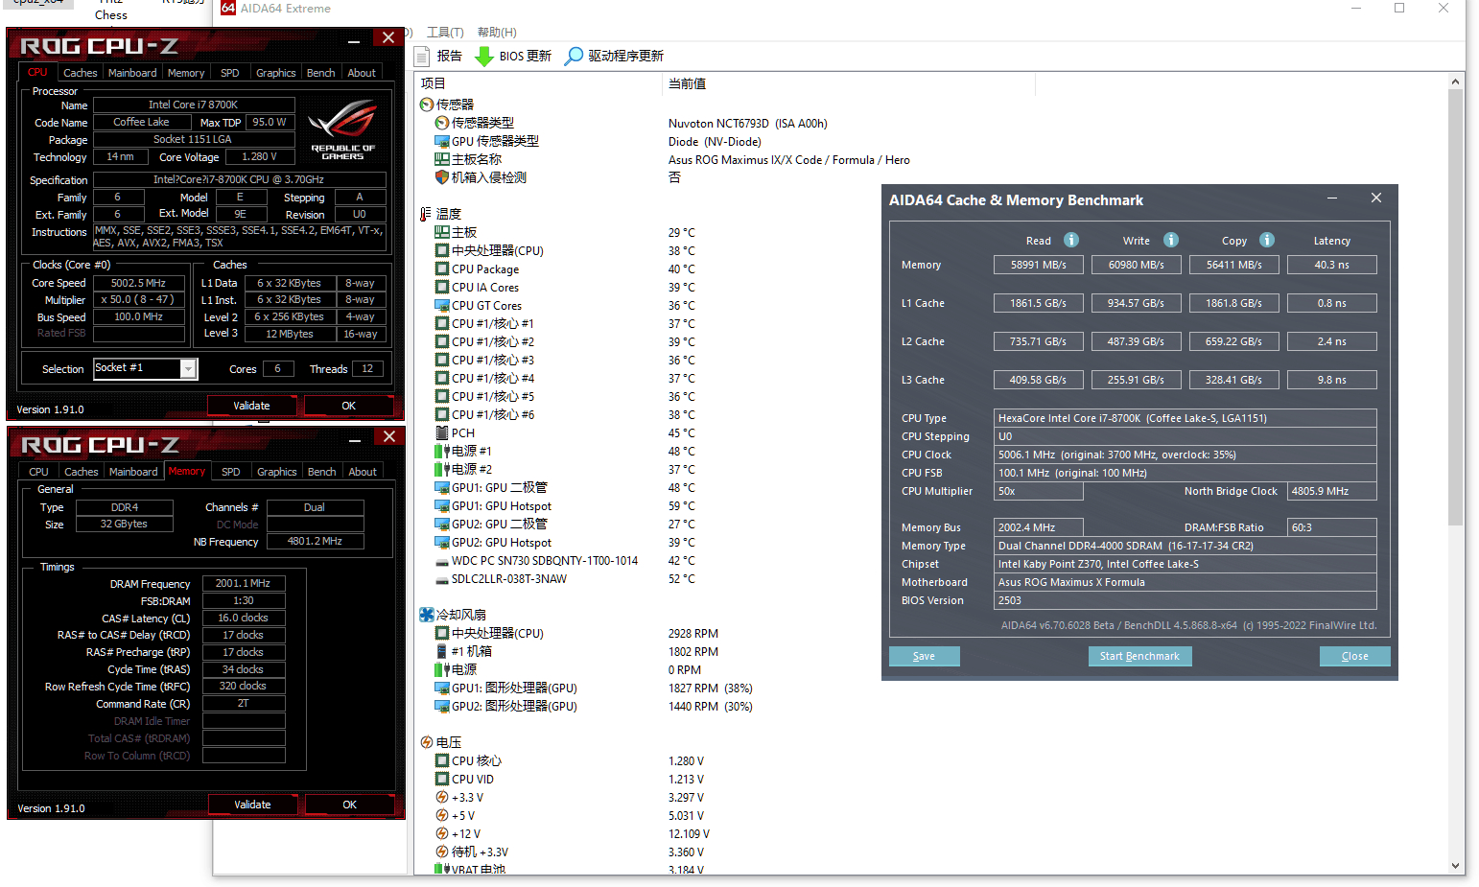Click the 电源 #1 battery icon
The height and width of the screenshot is (887, 1479).
coord(442,451)
